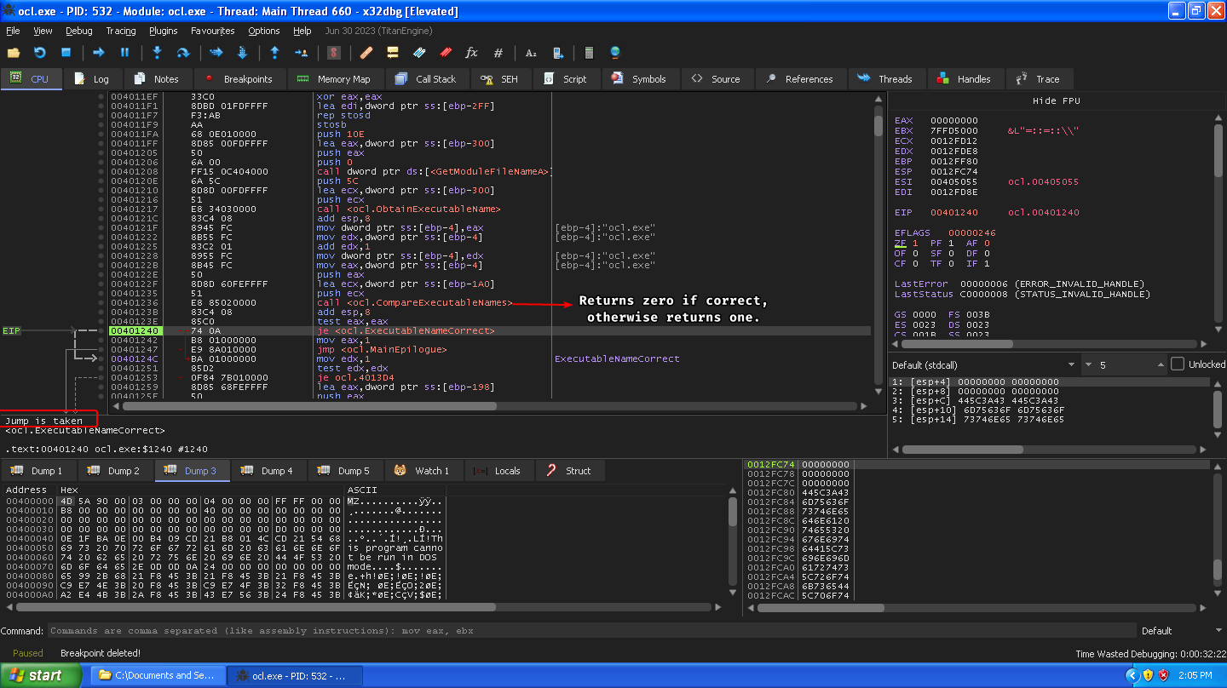Screen dimensions: 1227x688
Task: Click the Hide FPU button
Action: click(x=1056, y=100)
